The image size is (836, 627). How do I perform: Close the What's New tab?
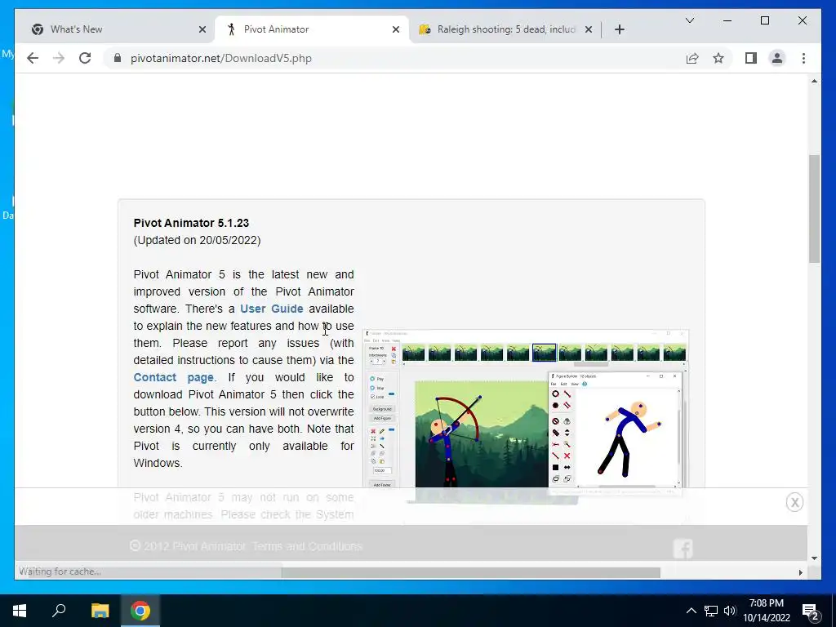coord(202,29)
